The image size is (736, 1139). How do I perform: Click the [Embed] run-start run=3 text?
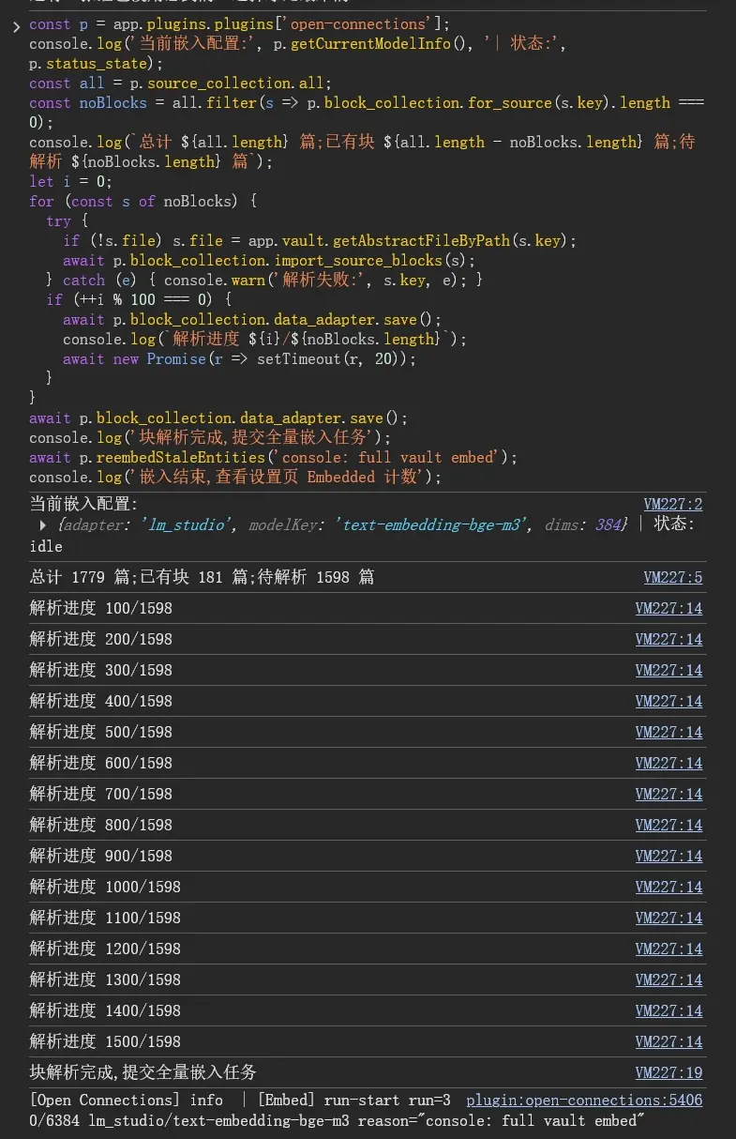[x=354, y=1100]
